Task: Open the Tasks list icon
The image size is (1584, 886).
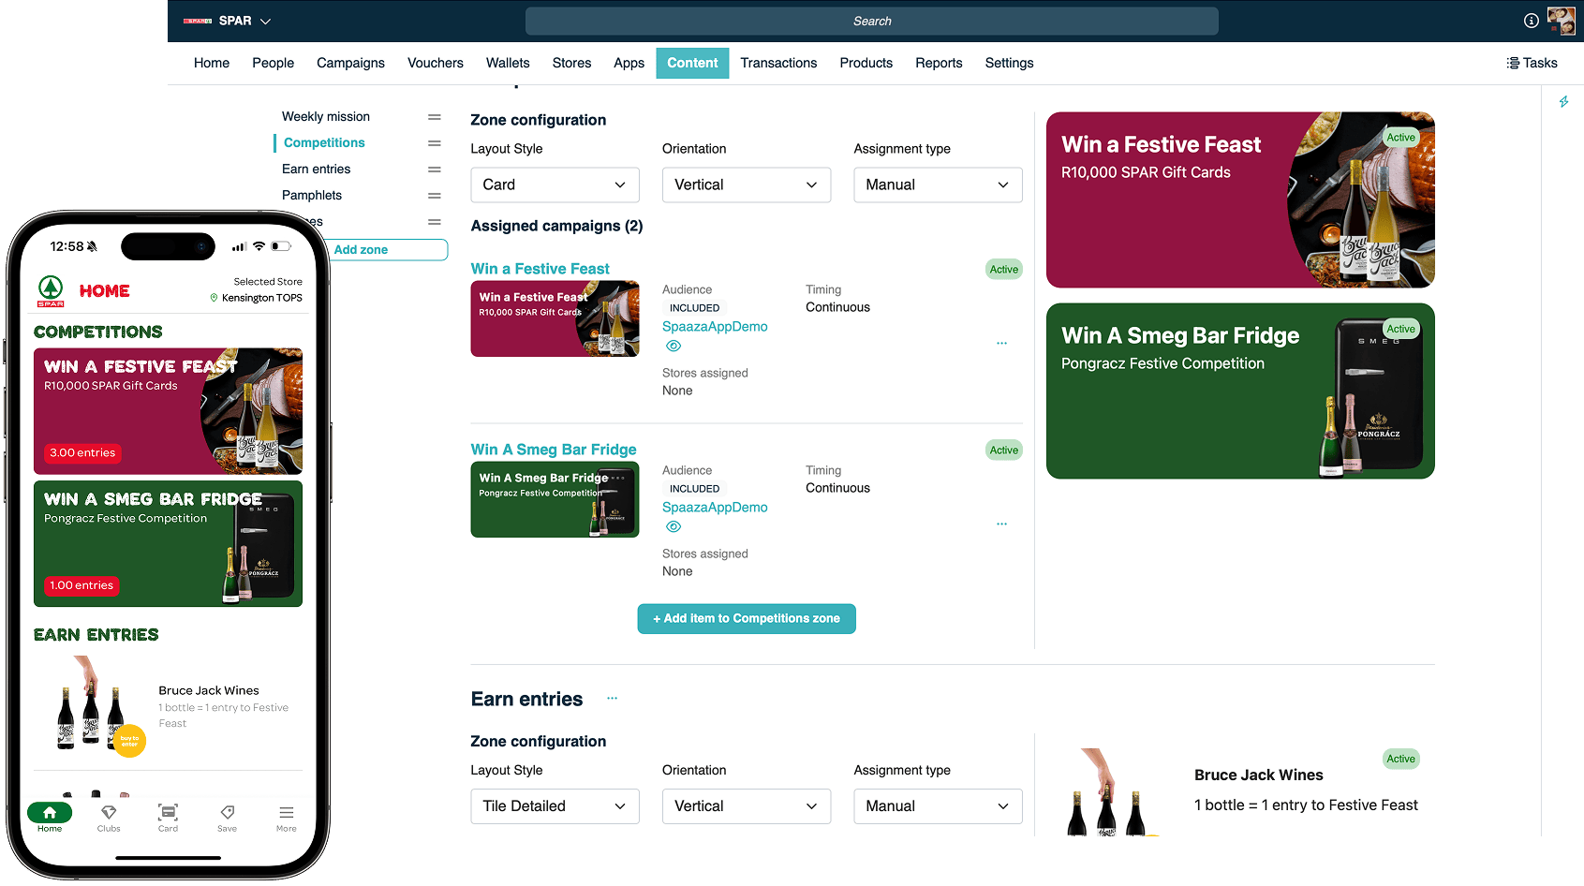Action: 1512,63
